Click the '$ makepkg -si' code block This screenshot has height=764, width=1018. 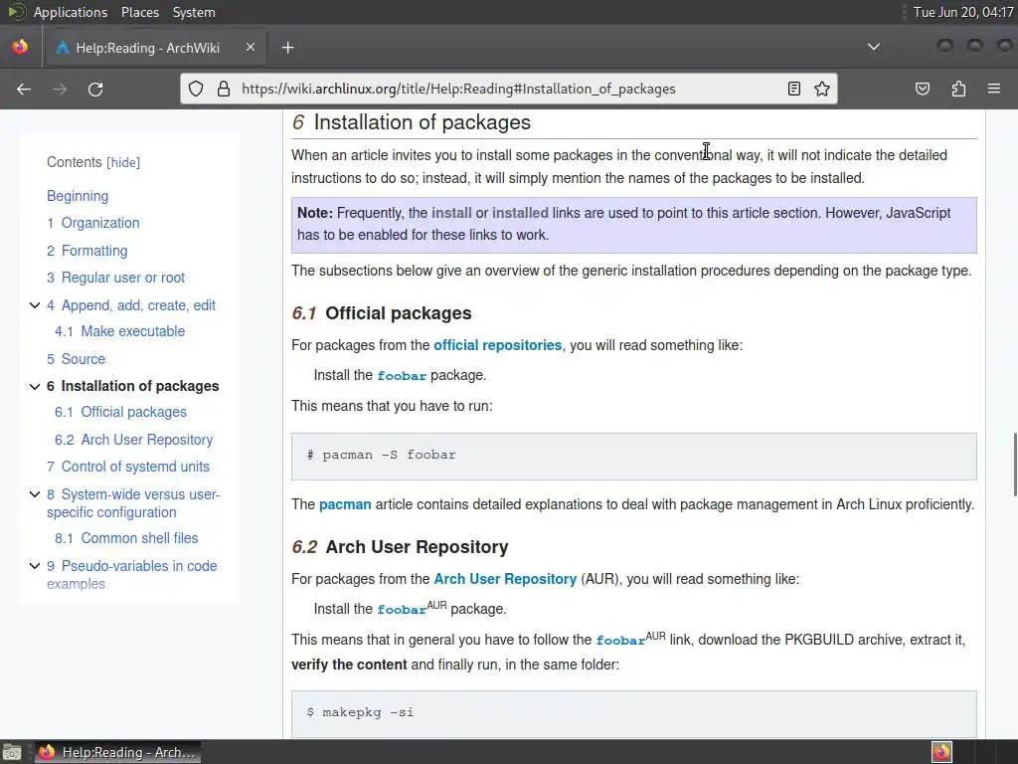633,713
